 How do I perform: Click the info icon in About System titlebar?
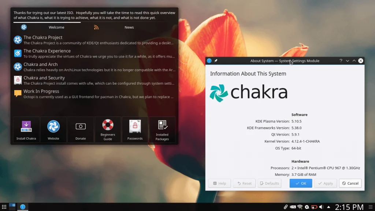click(x=209, y=61)
